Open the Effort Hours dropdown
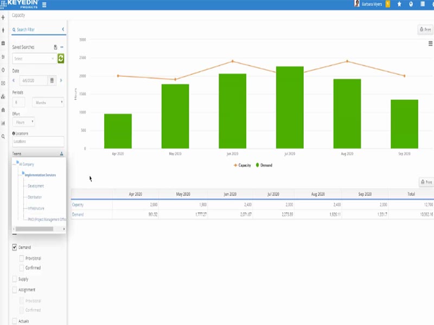 (23, 122)
